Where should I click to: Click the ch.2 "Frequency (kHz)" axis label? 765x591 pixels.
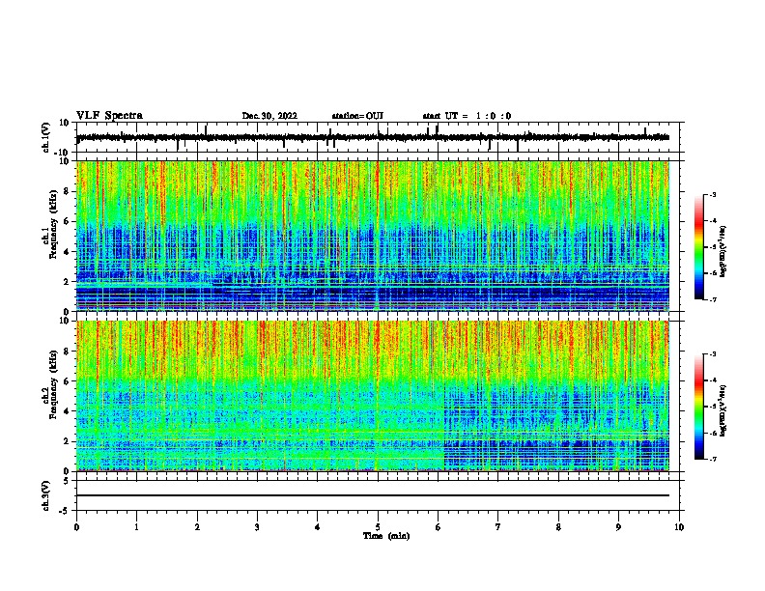53,383
